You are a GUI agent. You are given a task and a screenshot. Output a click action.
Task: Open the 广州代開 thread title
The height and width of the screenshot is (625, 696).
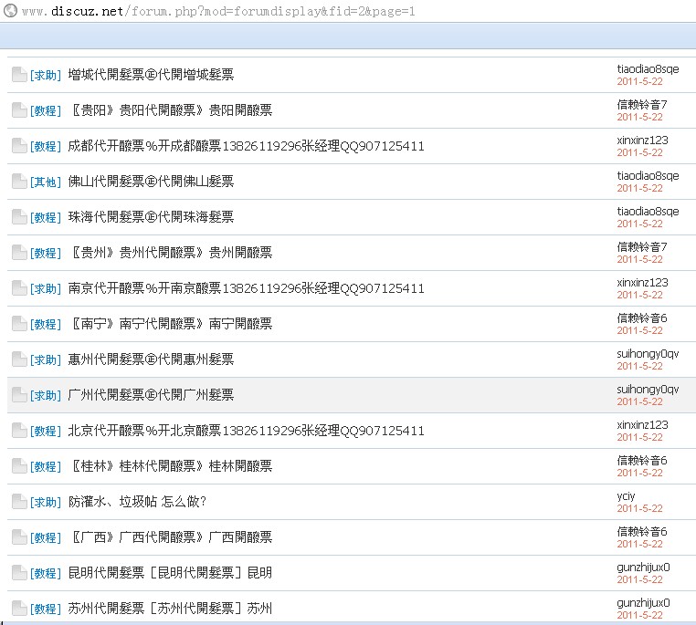click(151, 394)
